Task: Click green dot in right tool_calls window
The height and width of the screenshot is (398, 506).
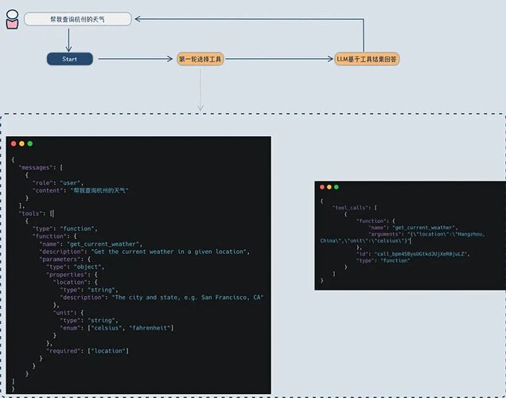Action: click(336, 187)
